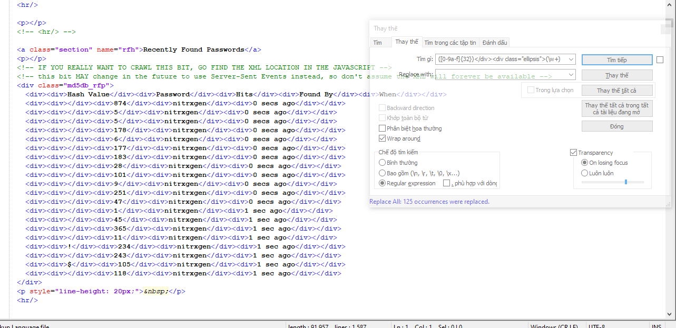This screenshot has height=328, width=676.
Task: Click the '&nbsp;' entity in the editor
Action: coord(156,291)
